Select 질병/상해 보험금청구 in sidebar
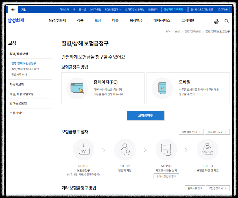The width and height of the screenshot is (238, 198). (24, 63)
